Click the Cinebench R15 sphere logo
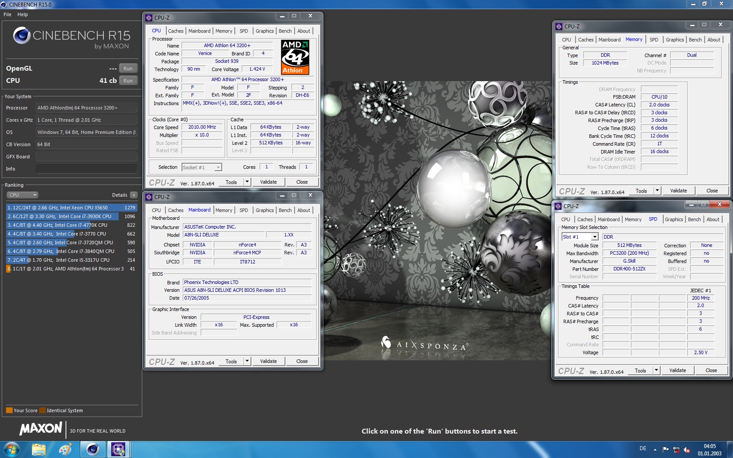The height and width of the screenshot is (458, 733). [22, 35]
